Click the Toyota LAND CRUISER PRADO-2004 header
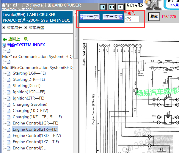This screenshot has height=153, width=179. coord(37,17)
